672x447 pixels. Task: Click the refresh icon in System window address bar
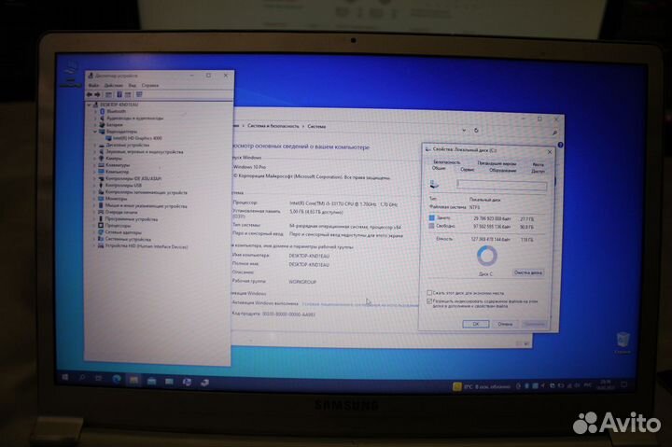(x=476, y=131)
